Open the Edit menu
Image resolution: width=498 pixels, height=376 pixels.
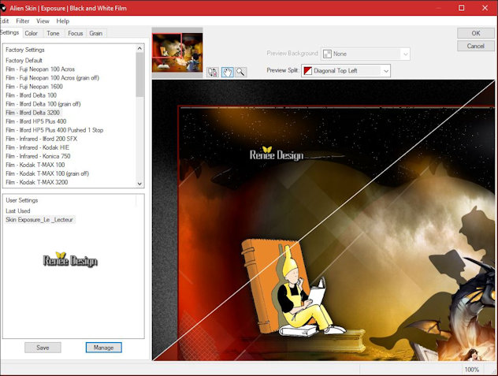click(x=5, y=21)
